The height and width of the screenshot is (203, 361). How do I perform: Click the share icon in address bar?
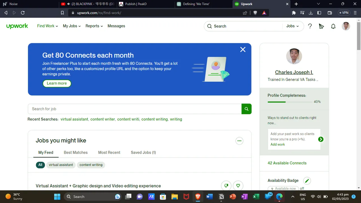click(x=245, y=13)
